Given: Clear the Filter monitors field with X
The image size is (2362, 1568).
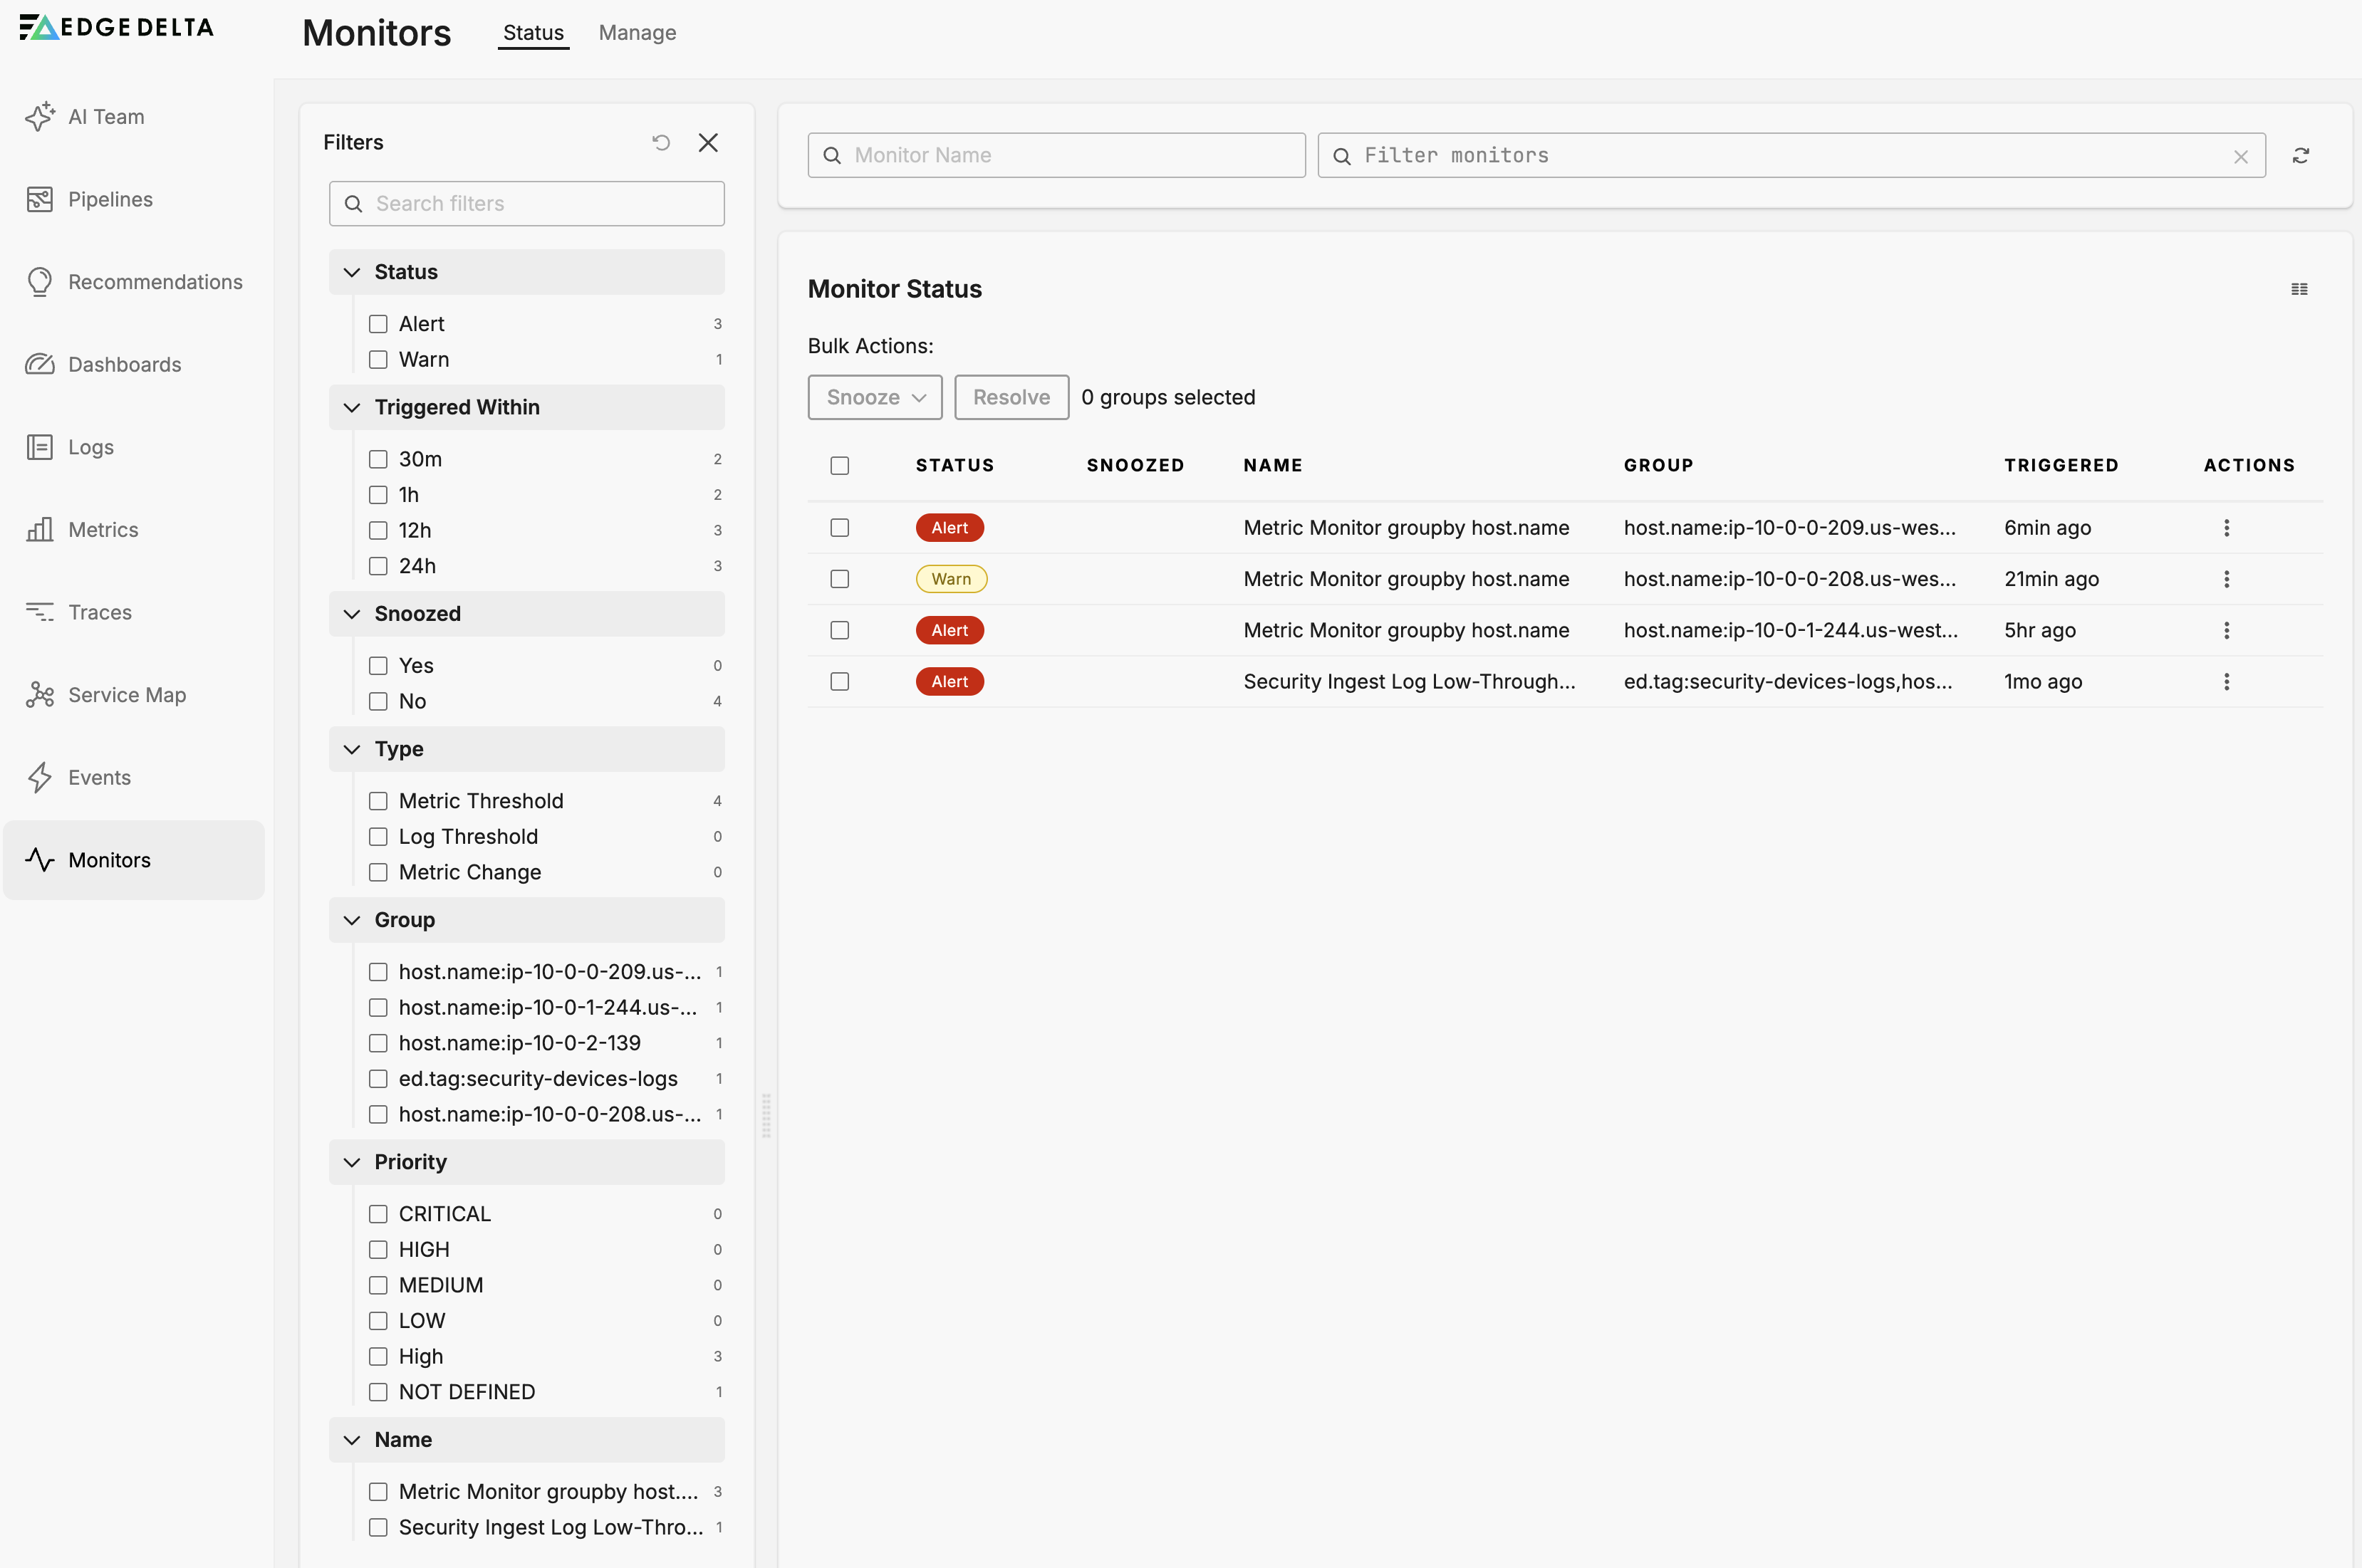Looking at the screenshot, I should tap(2240, 156).
